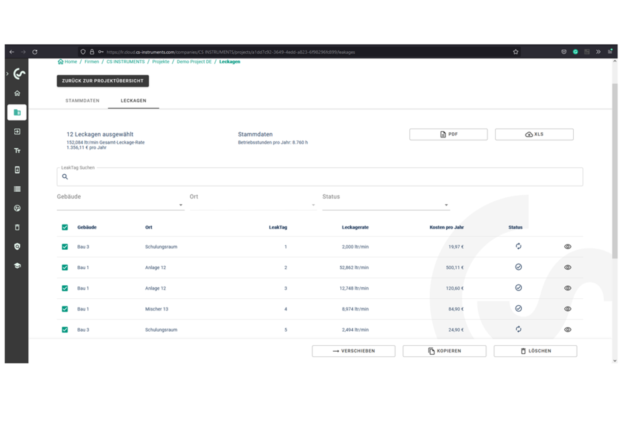
Task: Click the completed checkmark status icon for LeakTag 2
Action: pyautogui.click(x=518, y=267)
